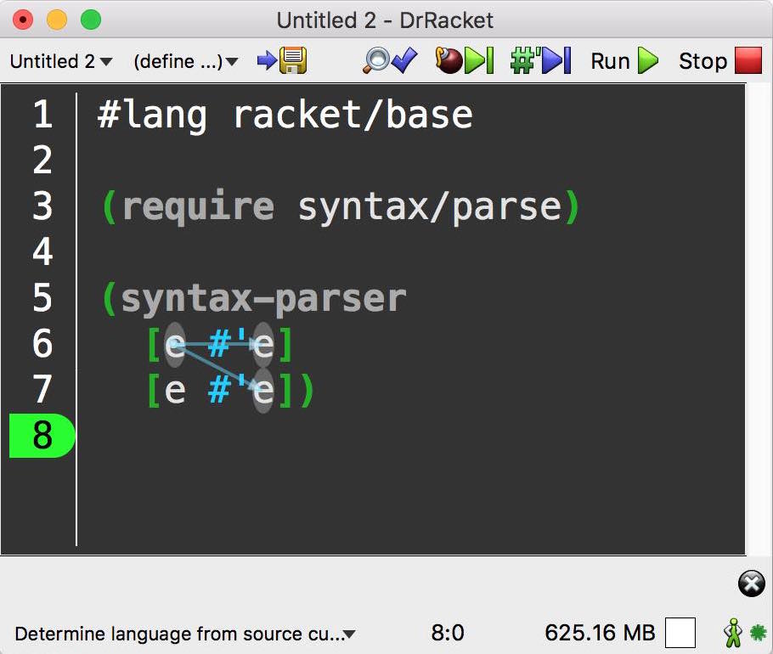The image size is (773, 654).
Task: Stop the program execution
Action: pyautogui.click(x=720, y=61)
